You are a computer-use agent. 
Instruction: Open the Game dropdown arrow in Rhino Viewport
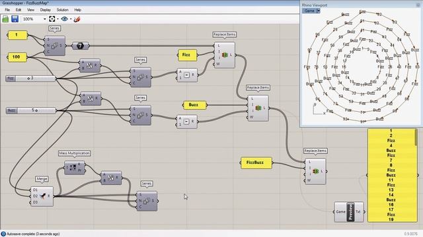pyautogui.click(x=319, y=11)
